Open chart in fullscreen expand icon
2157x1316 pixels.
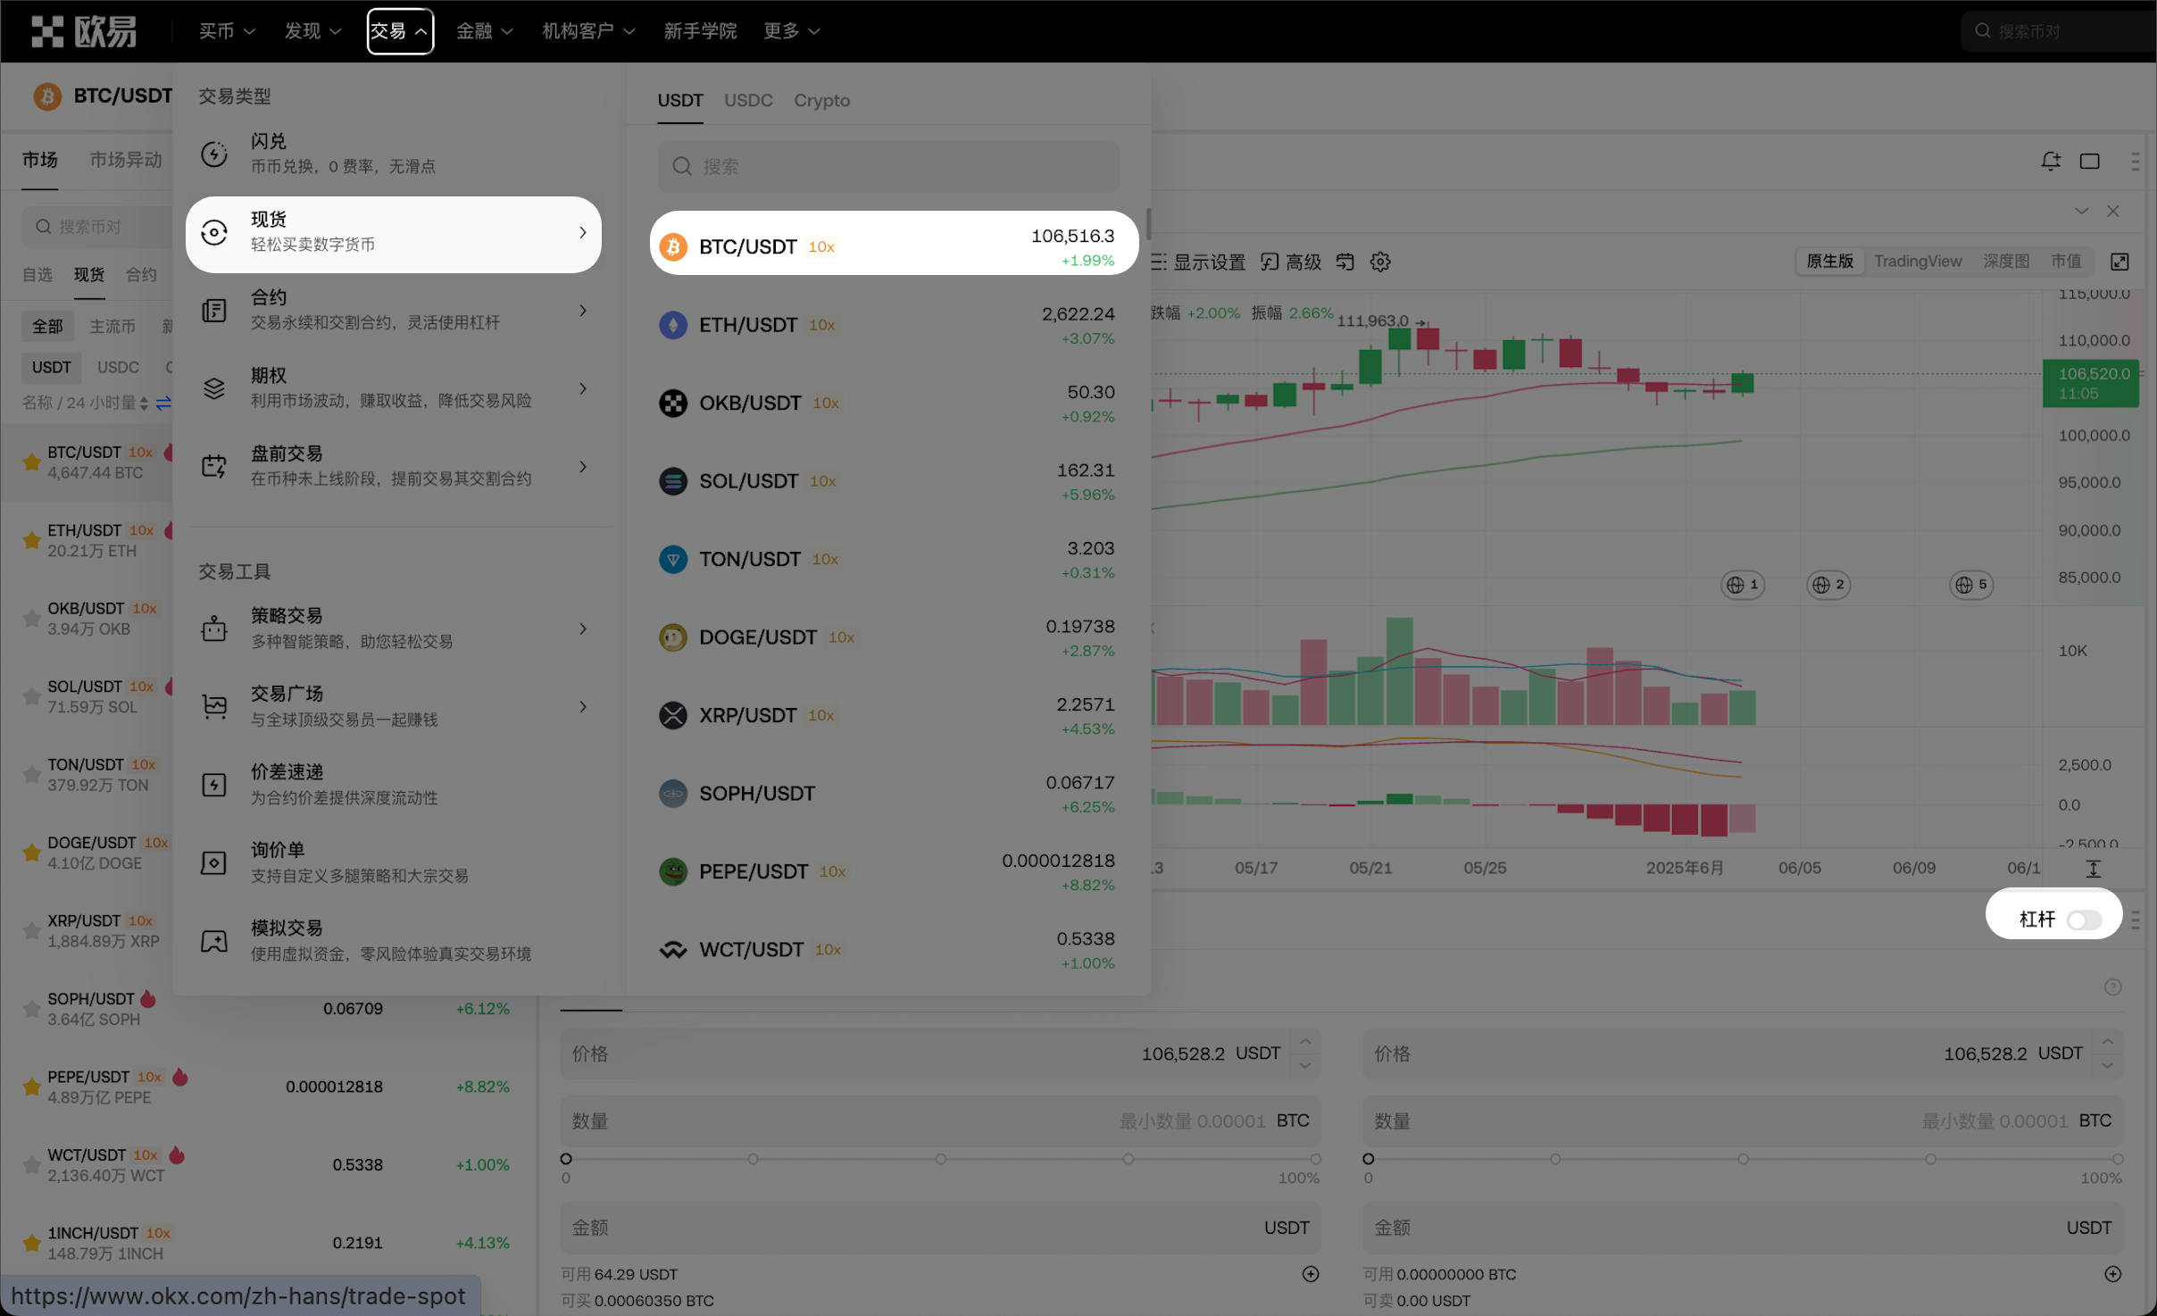click(x=2120, y=262)
